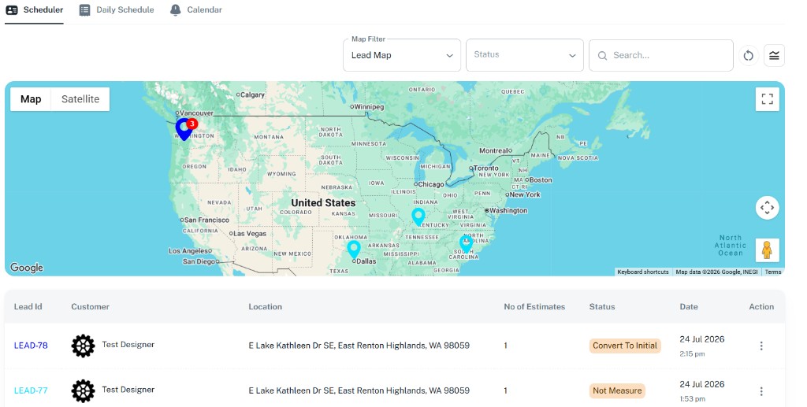Switch the map to Satellite view

pyautogui.click(x=80, y=99)
